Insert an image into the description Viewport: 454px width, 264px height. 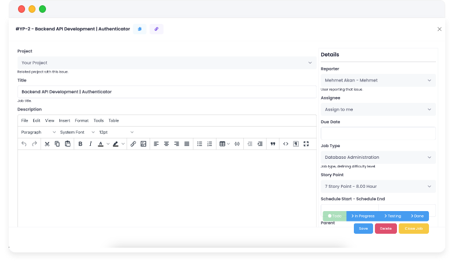pyautogui.click(x=143, y=144)
